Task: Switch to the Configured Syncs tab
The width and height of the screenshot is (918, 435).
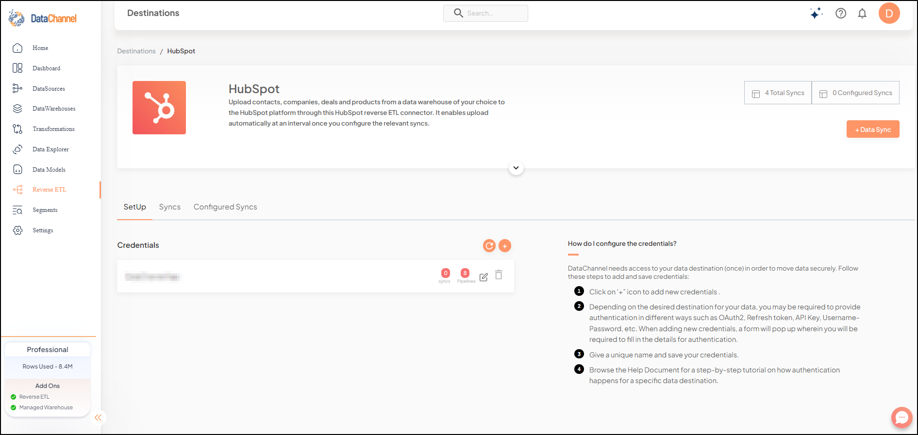Action: 225,207
